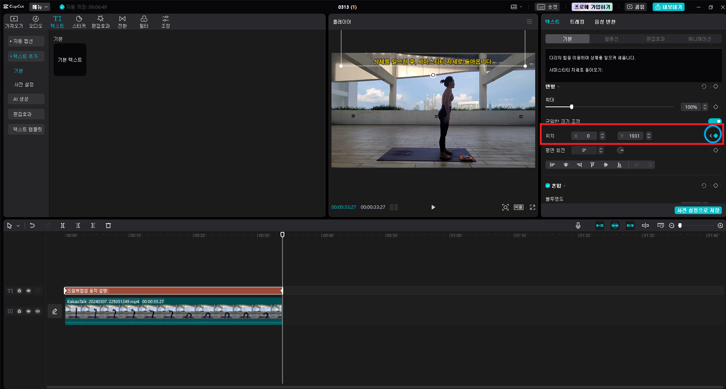Screen dimensions: 726x389
Task: Click the 공유 share button
Action: click(x=636, y=7)
